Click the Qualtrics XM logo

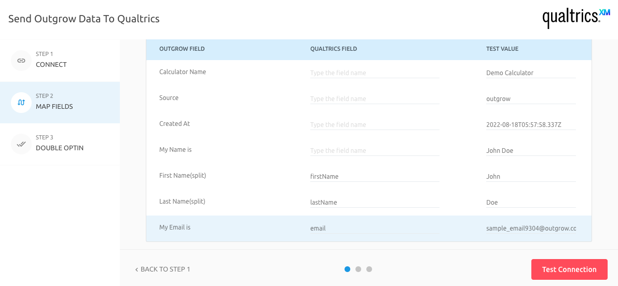pyautogui.click(x=576, y=18)
